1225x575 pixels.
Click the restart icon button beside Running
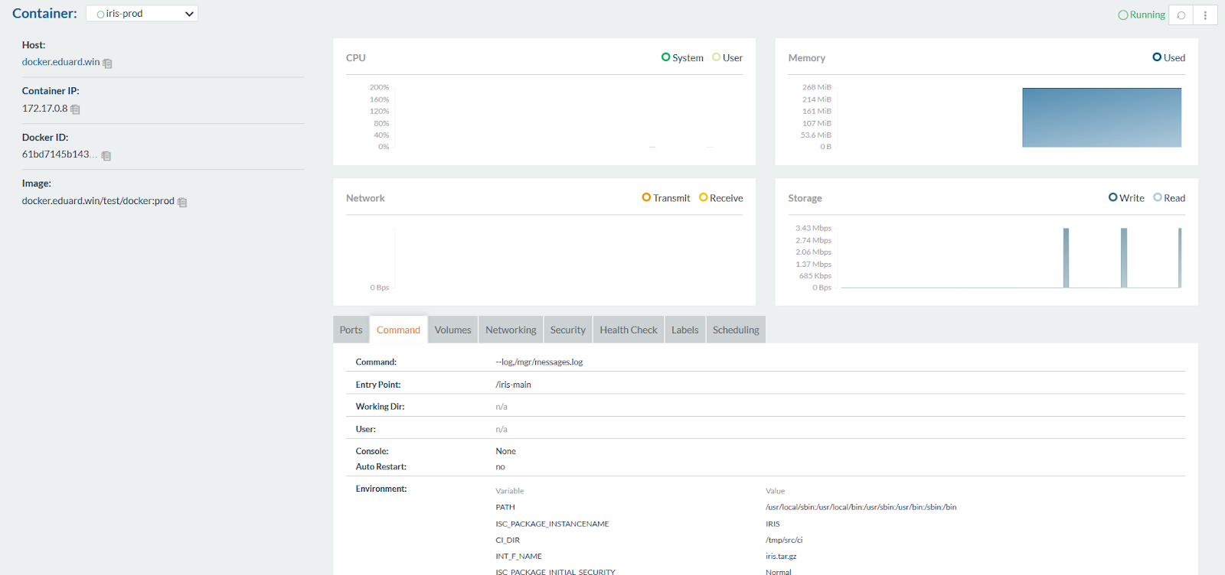point(1181,15)
